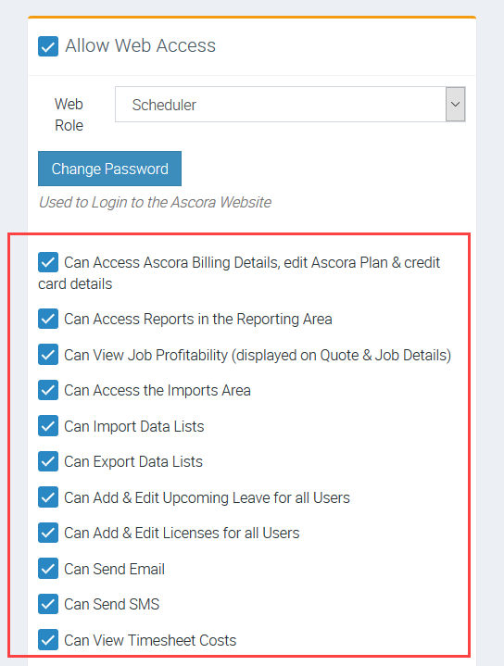This screenshot has width=504, height=666.
Task: Open the Web Role dropdown arrow
Action: 455,104
